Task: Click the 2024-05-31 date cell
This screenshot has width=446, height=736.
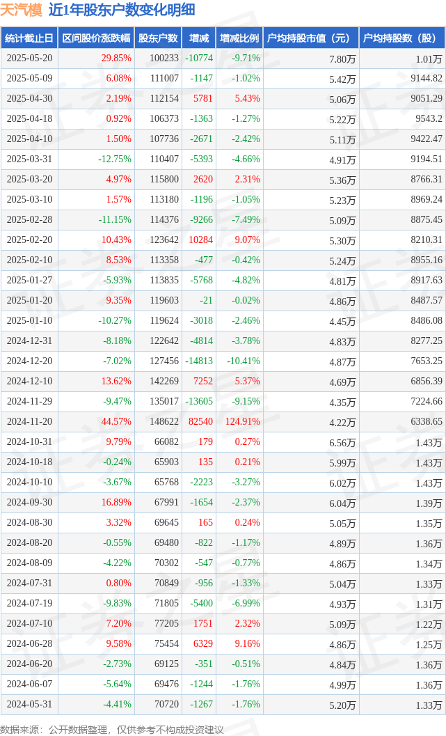Action: click(x=29, y=704)
